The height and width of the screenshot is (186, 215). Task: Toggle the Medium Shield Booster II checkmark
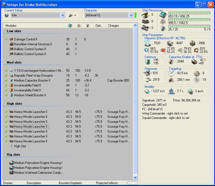pos(6,95)
